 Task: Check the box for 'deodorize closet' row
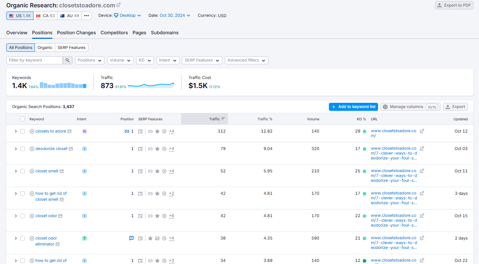[22, 149]
